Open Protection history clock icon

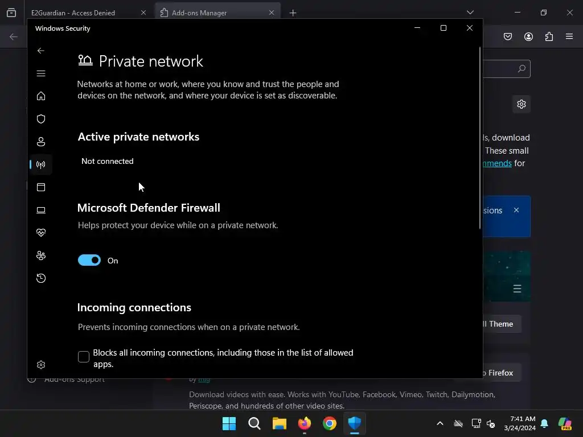point(41,278)
